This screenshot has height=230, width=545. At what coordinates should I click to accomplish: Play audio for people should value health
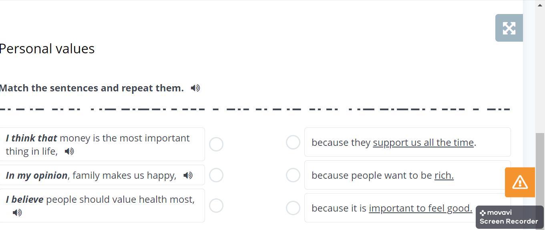17,213
